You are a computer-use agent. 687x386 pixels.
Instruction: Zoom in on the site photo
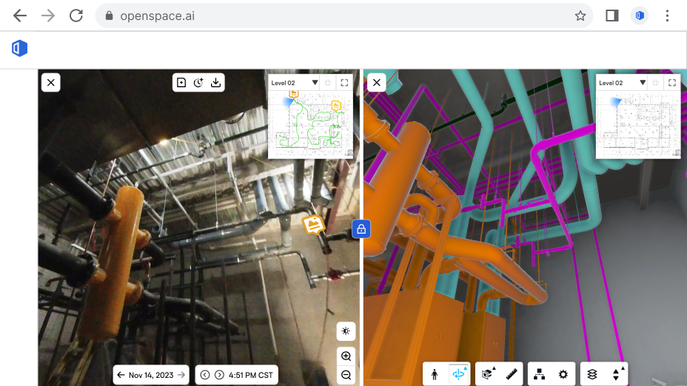tap(346, 356)
